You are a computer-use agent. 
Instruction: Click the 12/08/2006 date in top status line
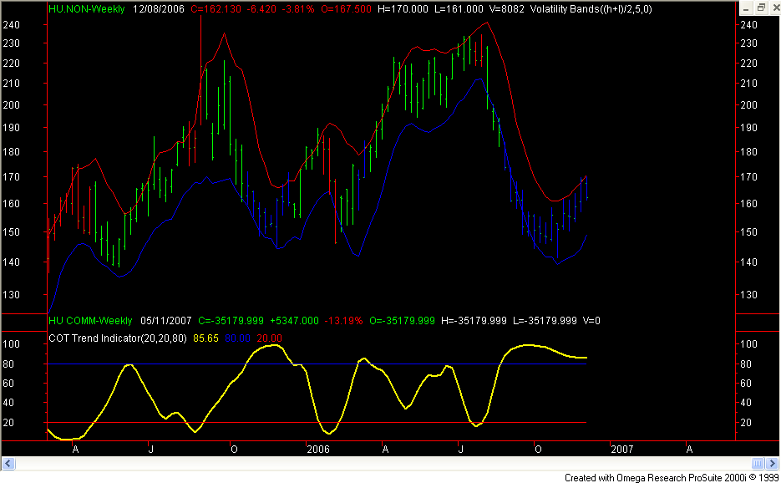pyautogui.click(x=159, y=9)
